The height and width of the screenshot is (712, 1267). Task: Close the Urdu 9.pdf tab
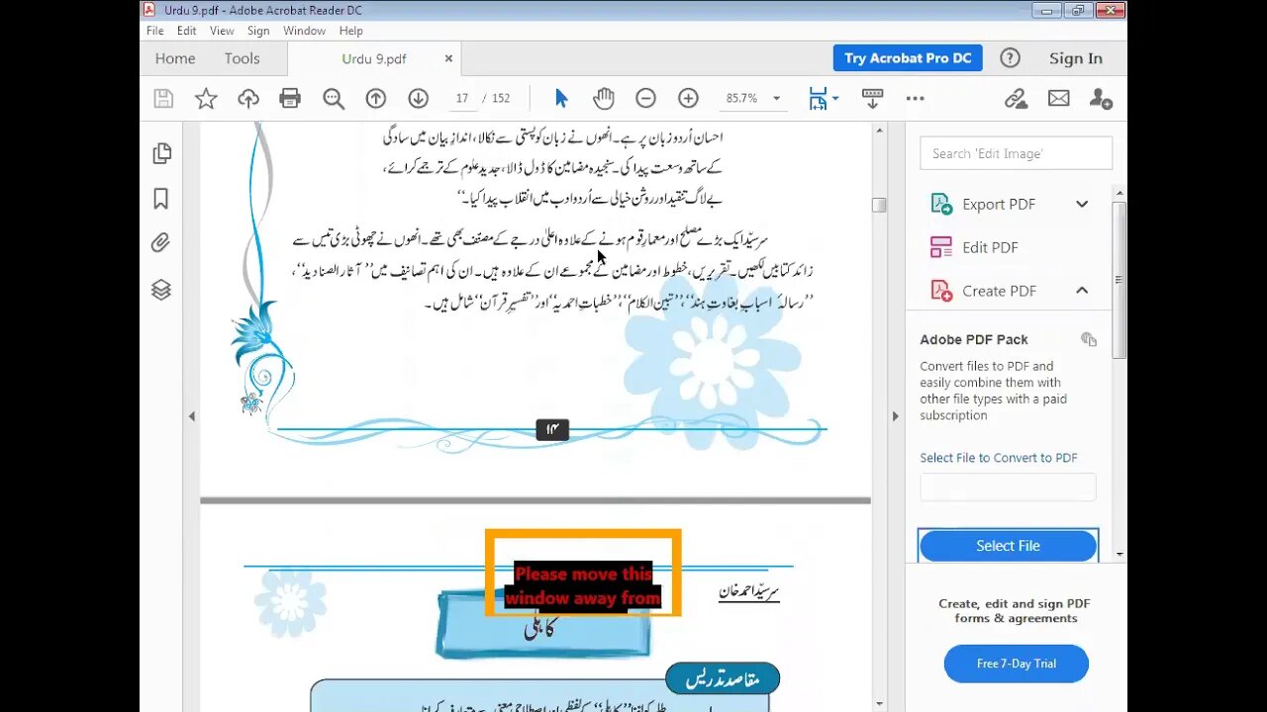tap(448, 58)
